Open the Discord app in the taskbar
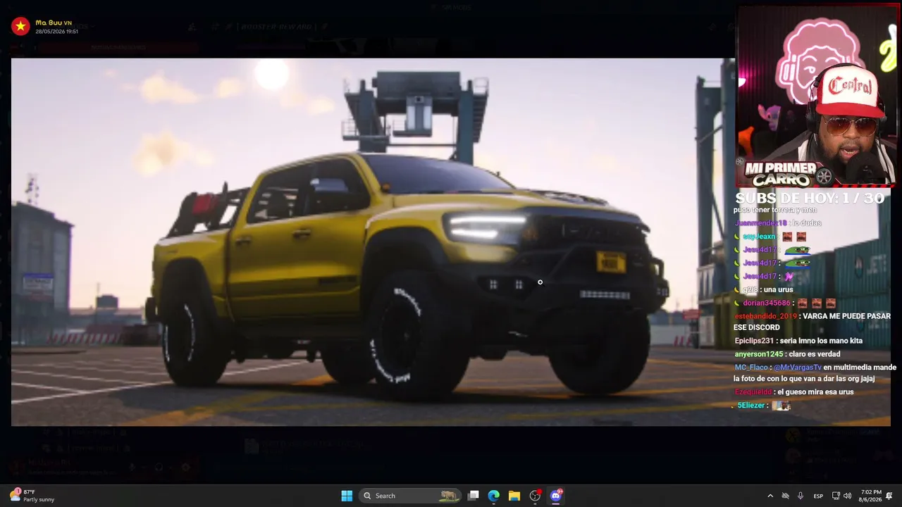The width and height of the screenshot is (902, 507). coord(555,496)
